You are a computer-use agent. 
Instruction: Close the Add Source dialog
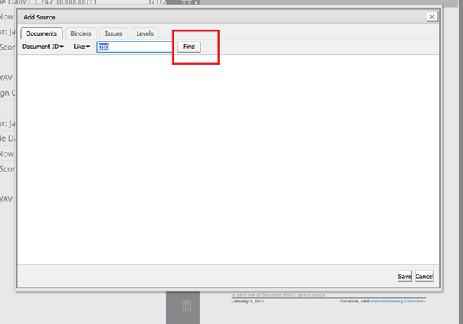click(x=432, y=16)
